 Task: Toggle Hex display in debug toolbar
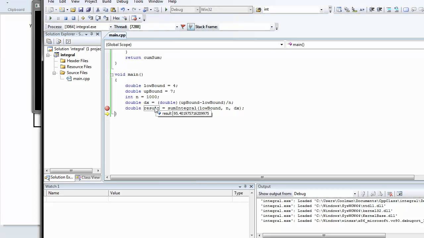point(116,18)
